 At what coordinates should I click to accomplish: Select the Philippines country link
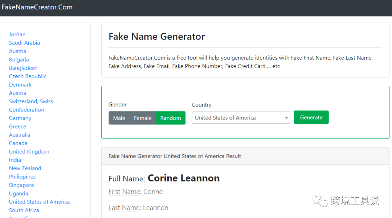tap(22, 177)
